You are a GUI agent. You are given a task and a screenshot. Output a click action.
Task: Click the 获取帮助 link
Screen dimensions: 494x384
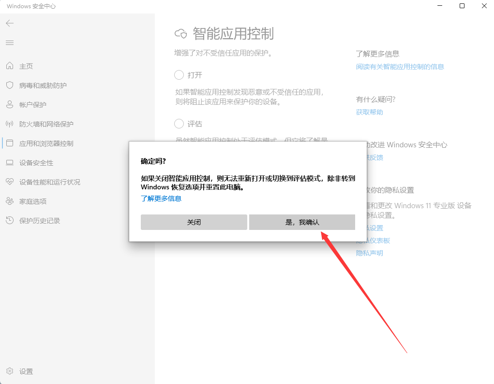point(369,112)
